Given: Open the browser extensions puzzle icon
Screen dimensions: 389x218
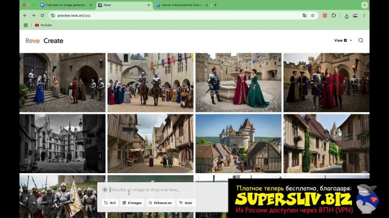Looking at the screenshot, I should click(334, 15).
